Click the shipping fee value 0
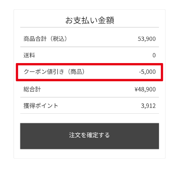179x170 pixels. 154,55
